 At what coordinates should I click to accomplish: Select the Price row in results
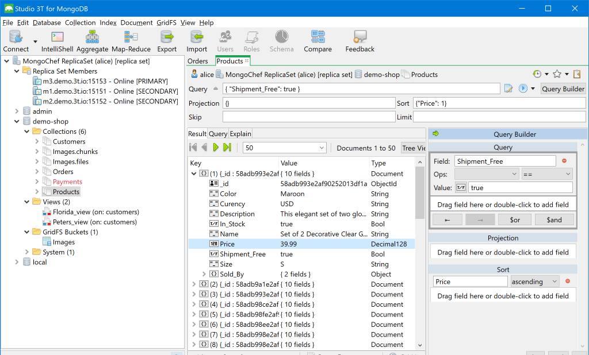click(x=301, y=244)
